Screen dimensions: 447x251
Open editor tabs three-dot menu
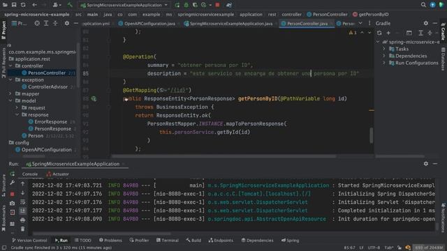369,23
